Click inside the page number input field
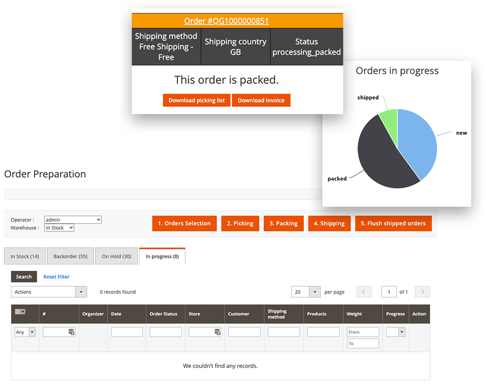 (389, 292)
